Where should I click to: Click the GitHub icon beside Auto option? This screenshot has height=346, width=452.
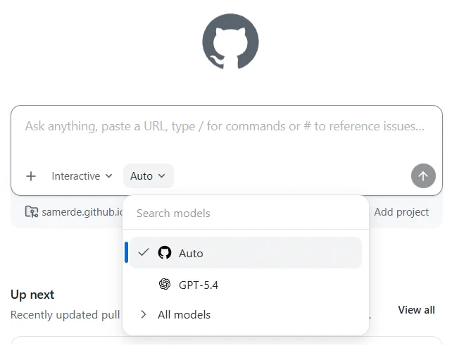(x=165, y=252)
